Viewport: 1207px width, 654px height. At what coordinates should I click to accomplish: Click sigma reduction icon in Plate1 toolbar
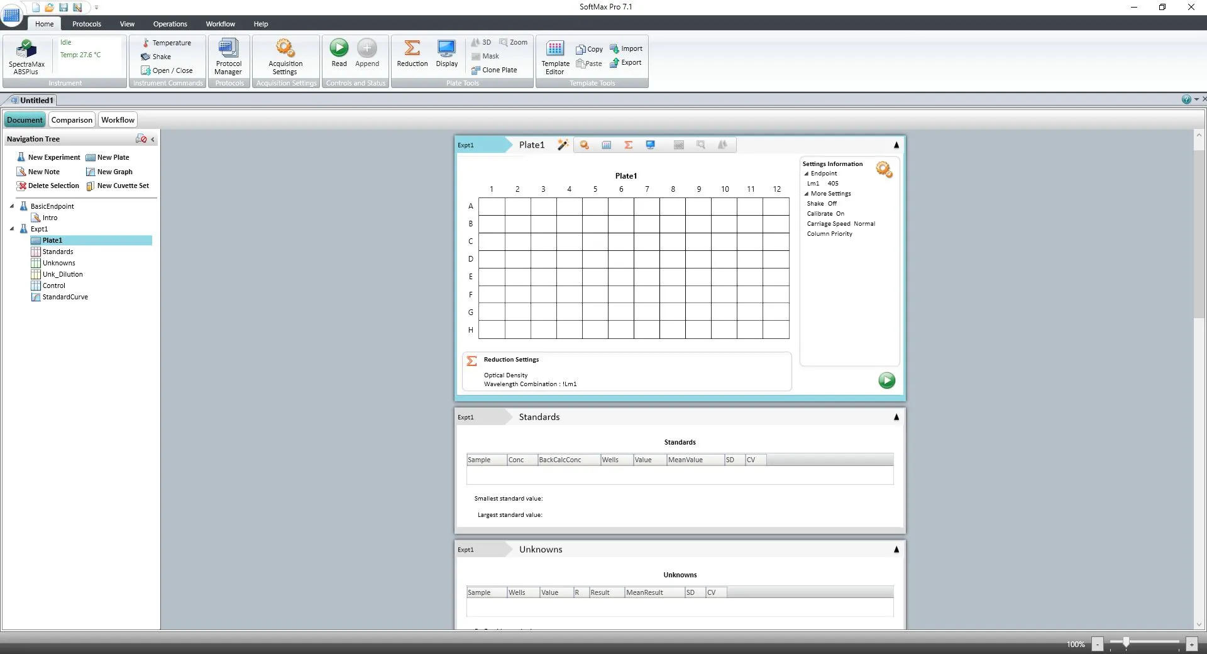pos(628,145)
